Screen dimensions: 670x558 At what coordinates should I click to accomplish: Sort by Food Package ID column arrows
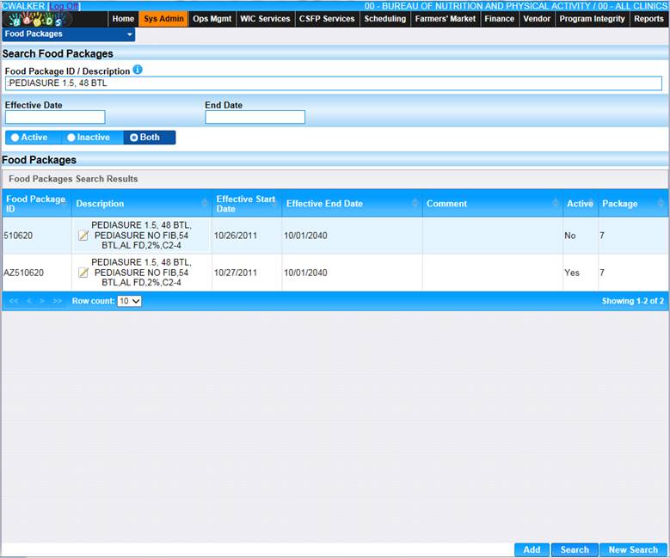65,204
